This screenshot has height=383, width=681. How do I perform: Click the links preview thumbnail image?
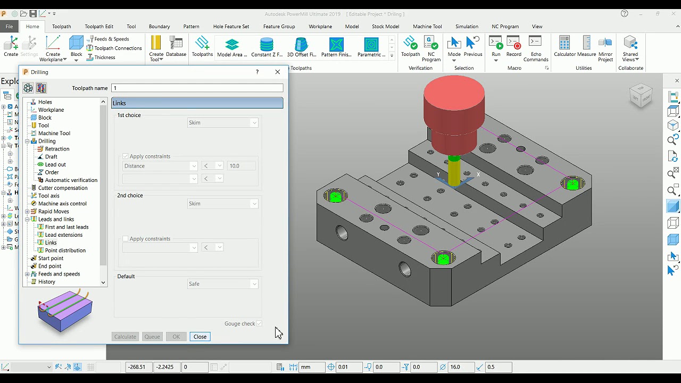click(65, 311)
